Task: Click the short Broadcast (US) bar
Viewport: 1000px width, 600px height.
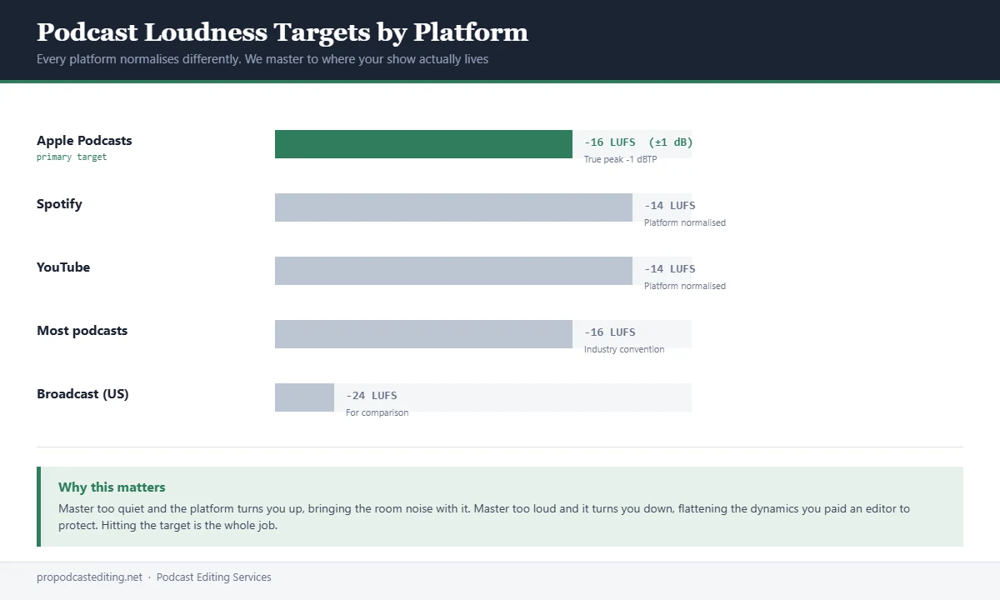Action: (x=304, y=397)
